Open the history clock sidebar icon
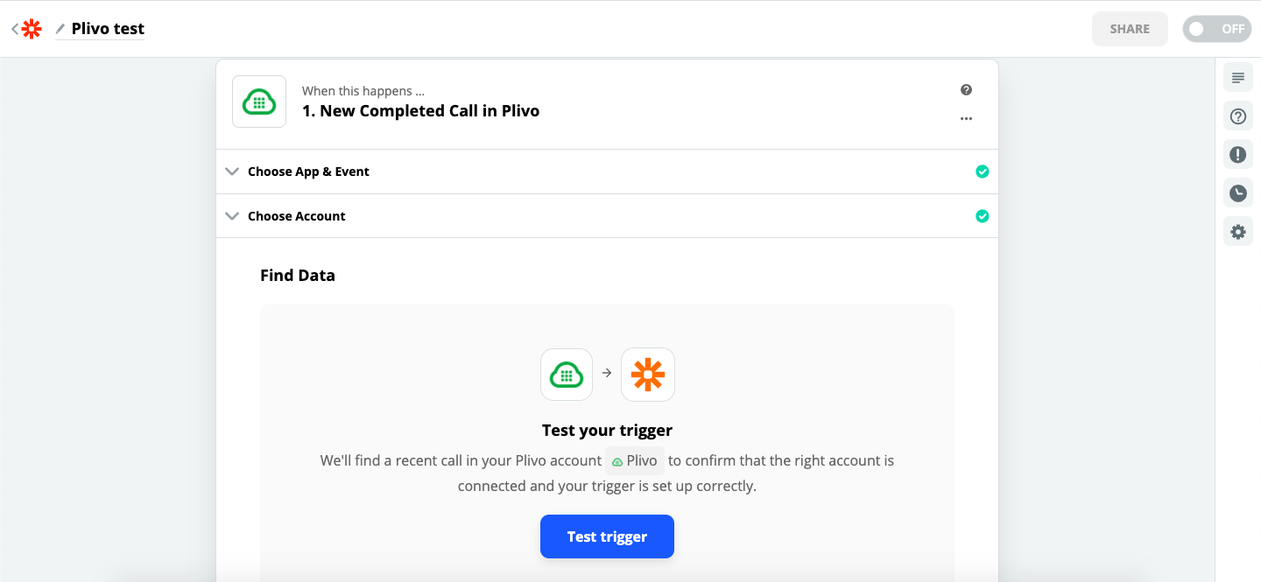The image size is (1261, 582). click(x=1237, y=193)
